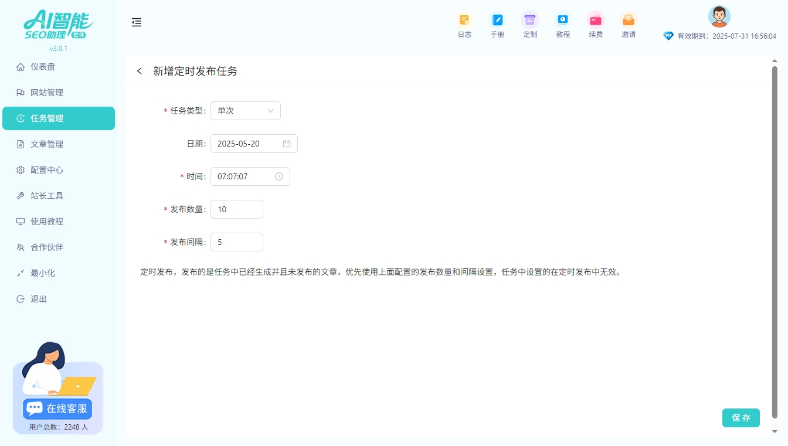Open the 任务类型 dropdown showing 单次
788x446 pixels.
click(x=245, y=110)
